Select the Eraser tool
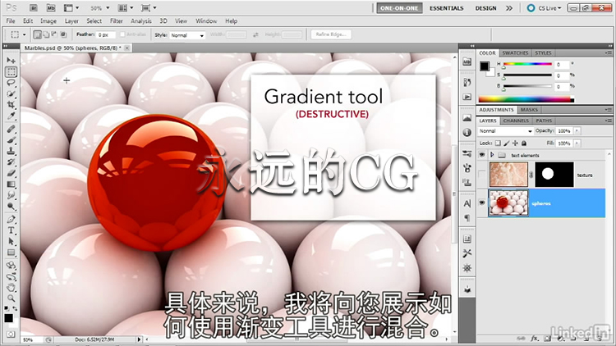Screen dimensions: 616x346 [x=11, y=173]
